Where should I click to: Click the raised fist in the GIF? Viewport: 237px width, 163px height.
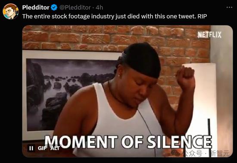point(185,77)
